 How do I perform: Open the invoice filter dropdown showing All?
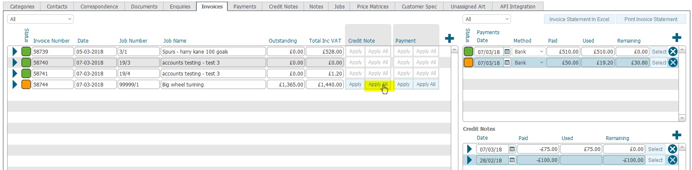tap(40, 19)
